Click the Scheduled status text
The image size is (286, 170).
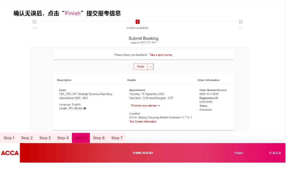point(205,110)
